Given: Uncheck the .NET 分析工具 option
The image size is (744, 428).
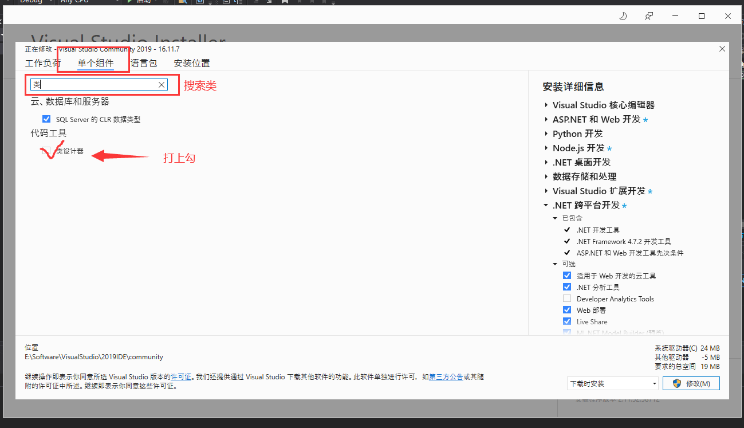Looking at the screenshot, I should click(567, 287).
